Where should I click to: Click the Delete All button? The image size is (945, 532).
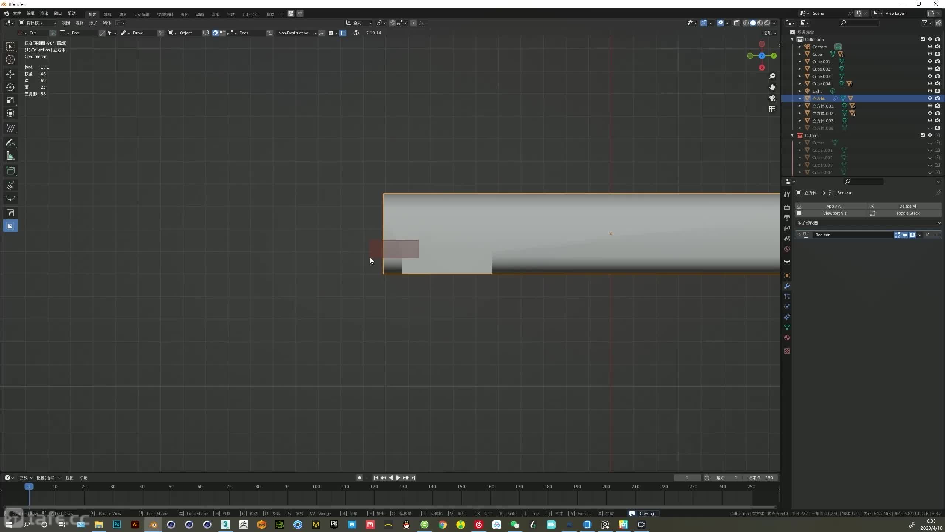[905, 206]
